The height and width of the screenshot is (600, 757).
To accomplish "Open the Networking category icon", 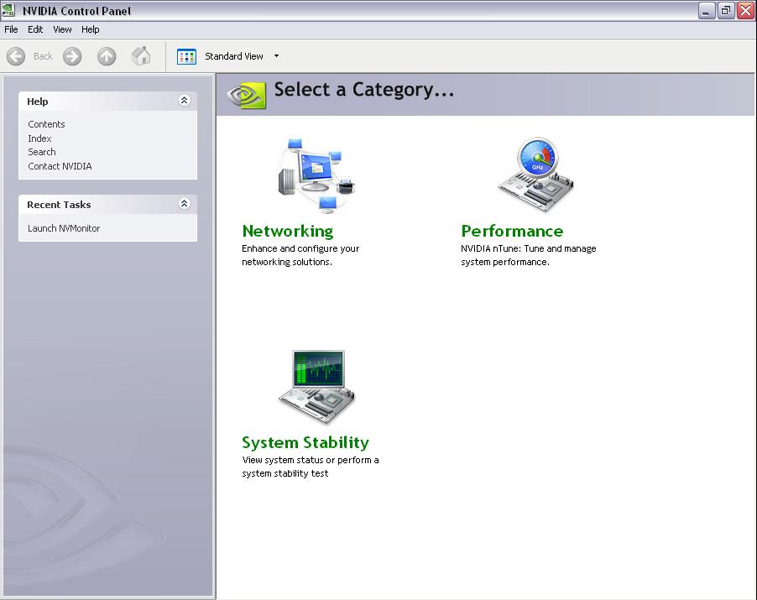I will (x=316, y=175).
